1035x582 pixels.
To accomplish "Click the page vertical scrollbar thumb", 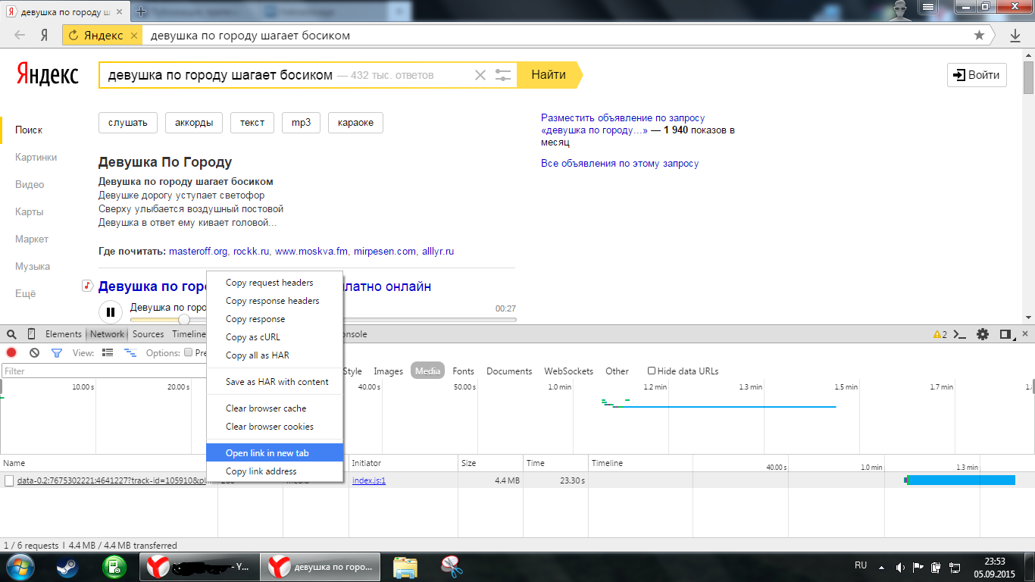I will (1028, 77).
